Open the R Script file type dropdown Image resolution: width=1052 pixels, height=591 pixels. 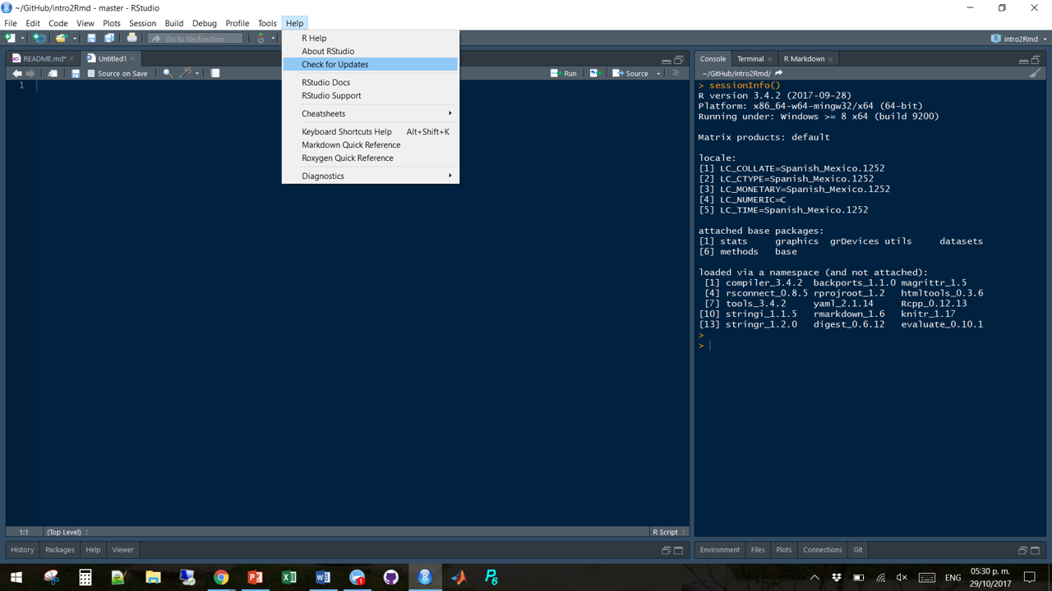click(x=669, y=532)
